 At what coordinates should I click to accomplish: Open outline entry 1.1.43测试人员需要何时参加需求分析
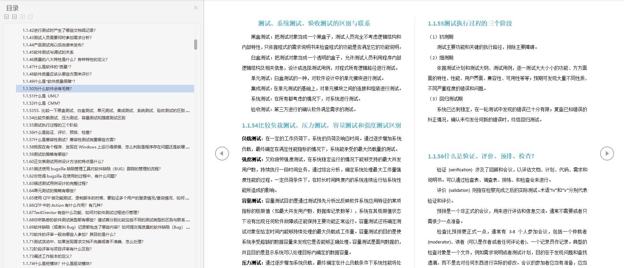click(57, 37)
